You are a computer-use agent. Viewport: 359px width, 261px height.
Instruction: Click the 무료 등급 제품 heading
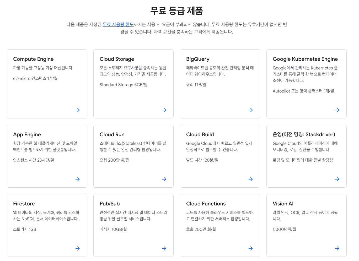(177, 11)
